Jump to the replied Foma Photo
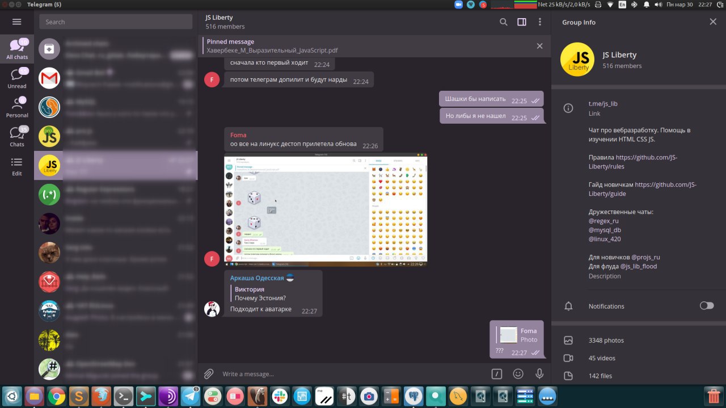Viewport: 726px width, 408px height. (x=518, y=335)
